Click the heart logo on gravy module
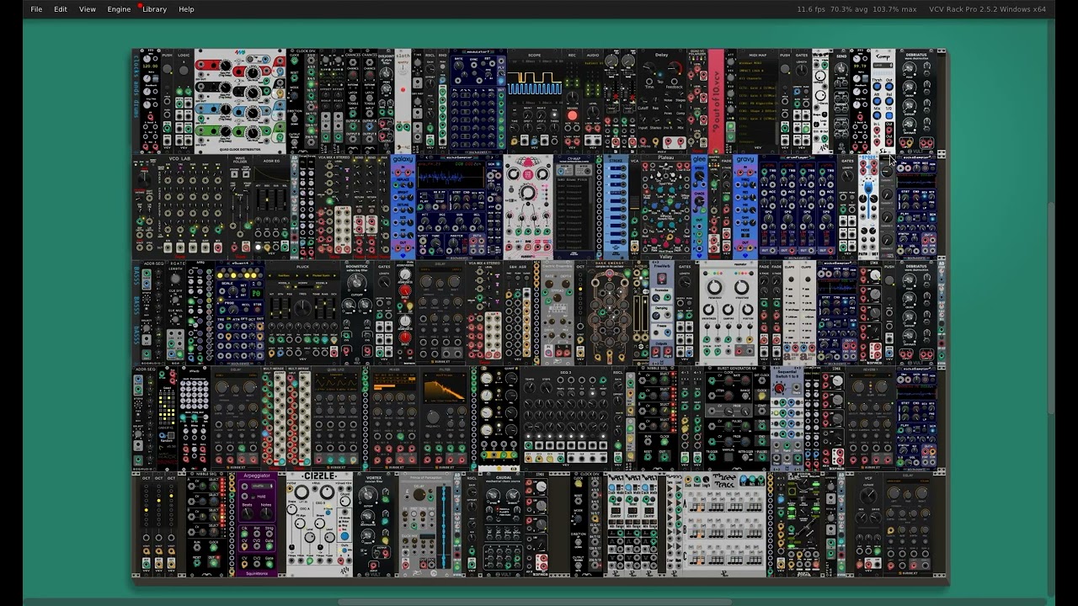The height and width of the screenshot is (606, 1078). 745,255
